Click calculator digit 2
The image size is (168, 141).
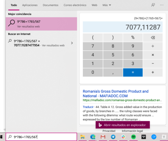113,63
